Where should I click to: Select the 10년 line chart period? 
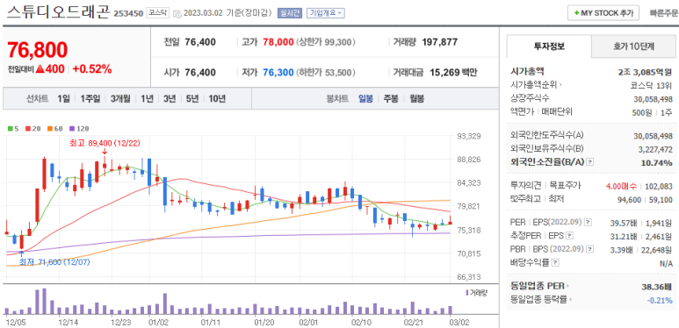click(217, 98)
